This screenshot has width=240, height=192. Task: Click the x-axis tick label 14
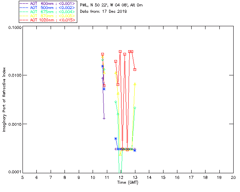point(149,178)
